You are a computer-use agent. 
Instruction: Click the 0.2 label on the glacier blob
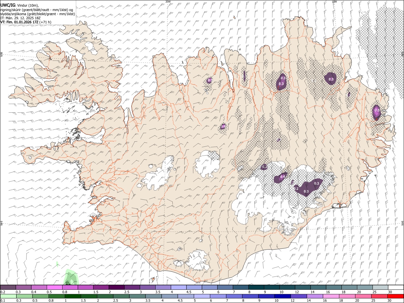[296, 188]
